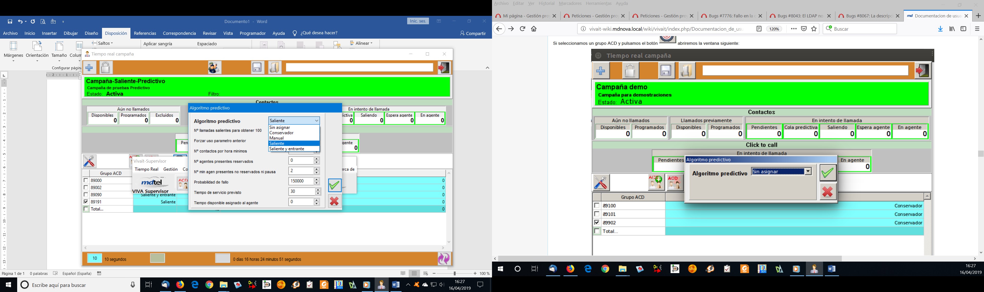Click Firefox horizontal scrollbar thumb

click(x=670, y=259)
